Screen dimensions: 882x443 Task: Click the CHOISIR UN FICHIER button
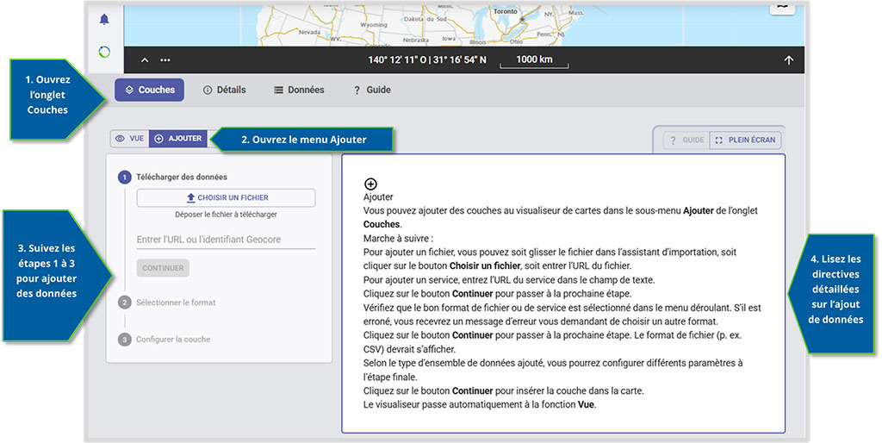227,197
